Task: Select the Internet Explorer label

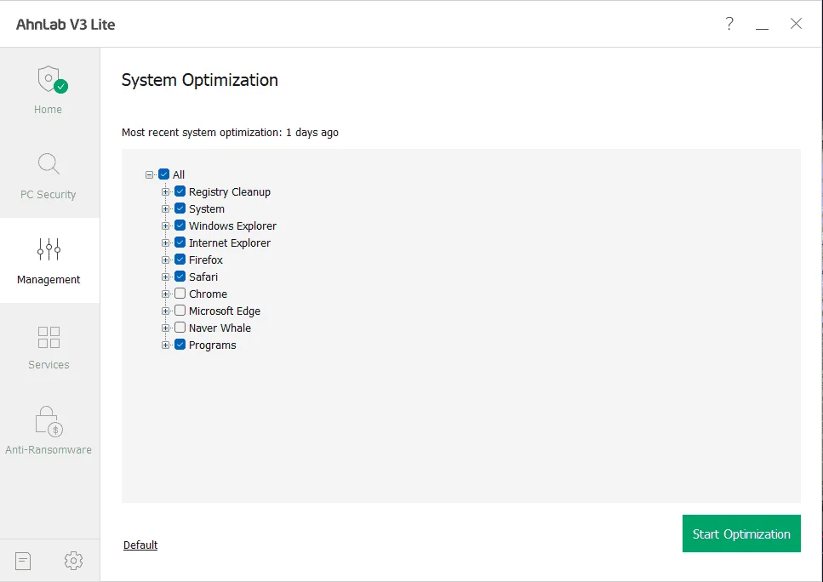Action: 230,243
